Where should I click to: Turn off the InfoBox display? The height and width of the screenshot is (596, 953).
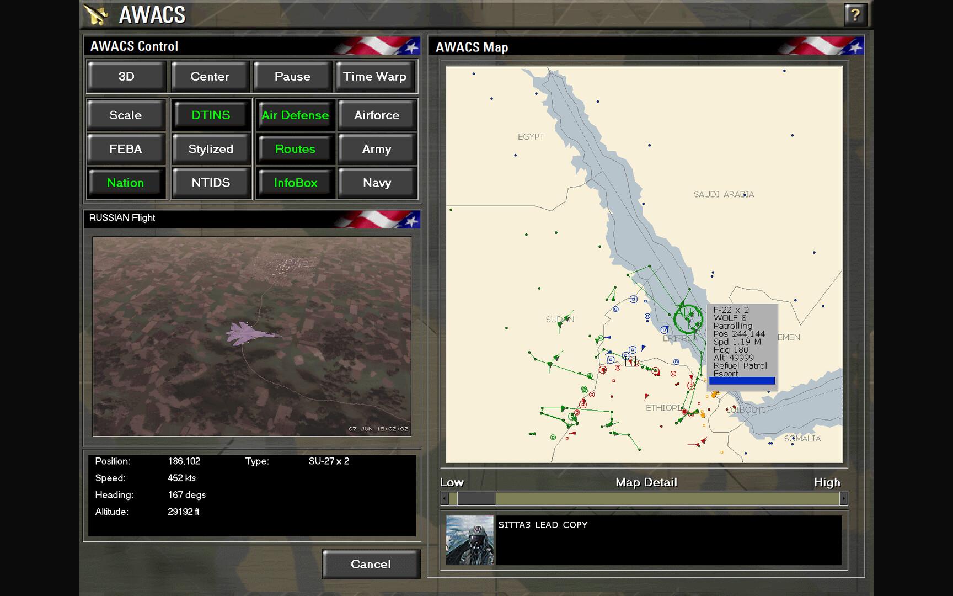tap(295, 183)
